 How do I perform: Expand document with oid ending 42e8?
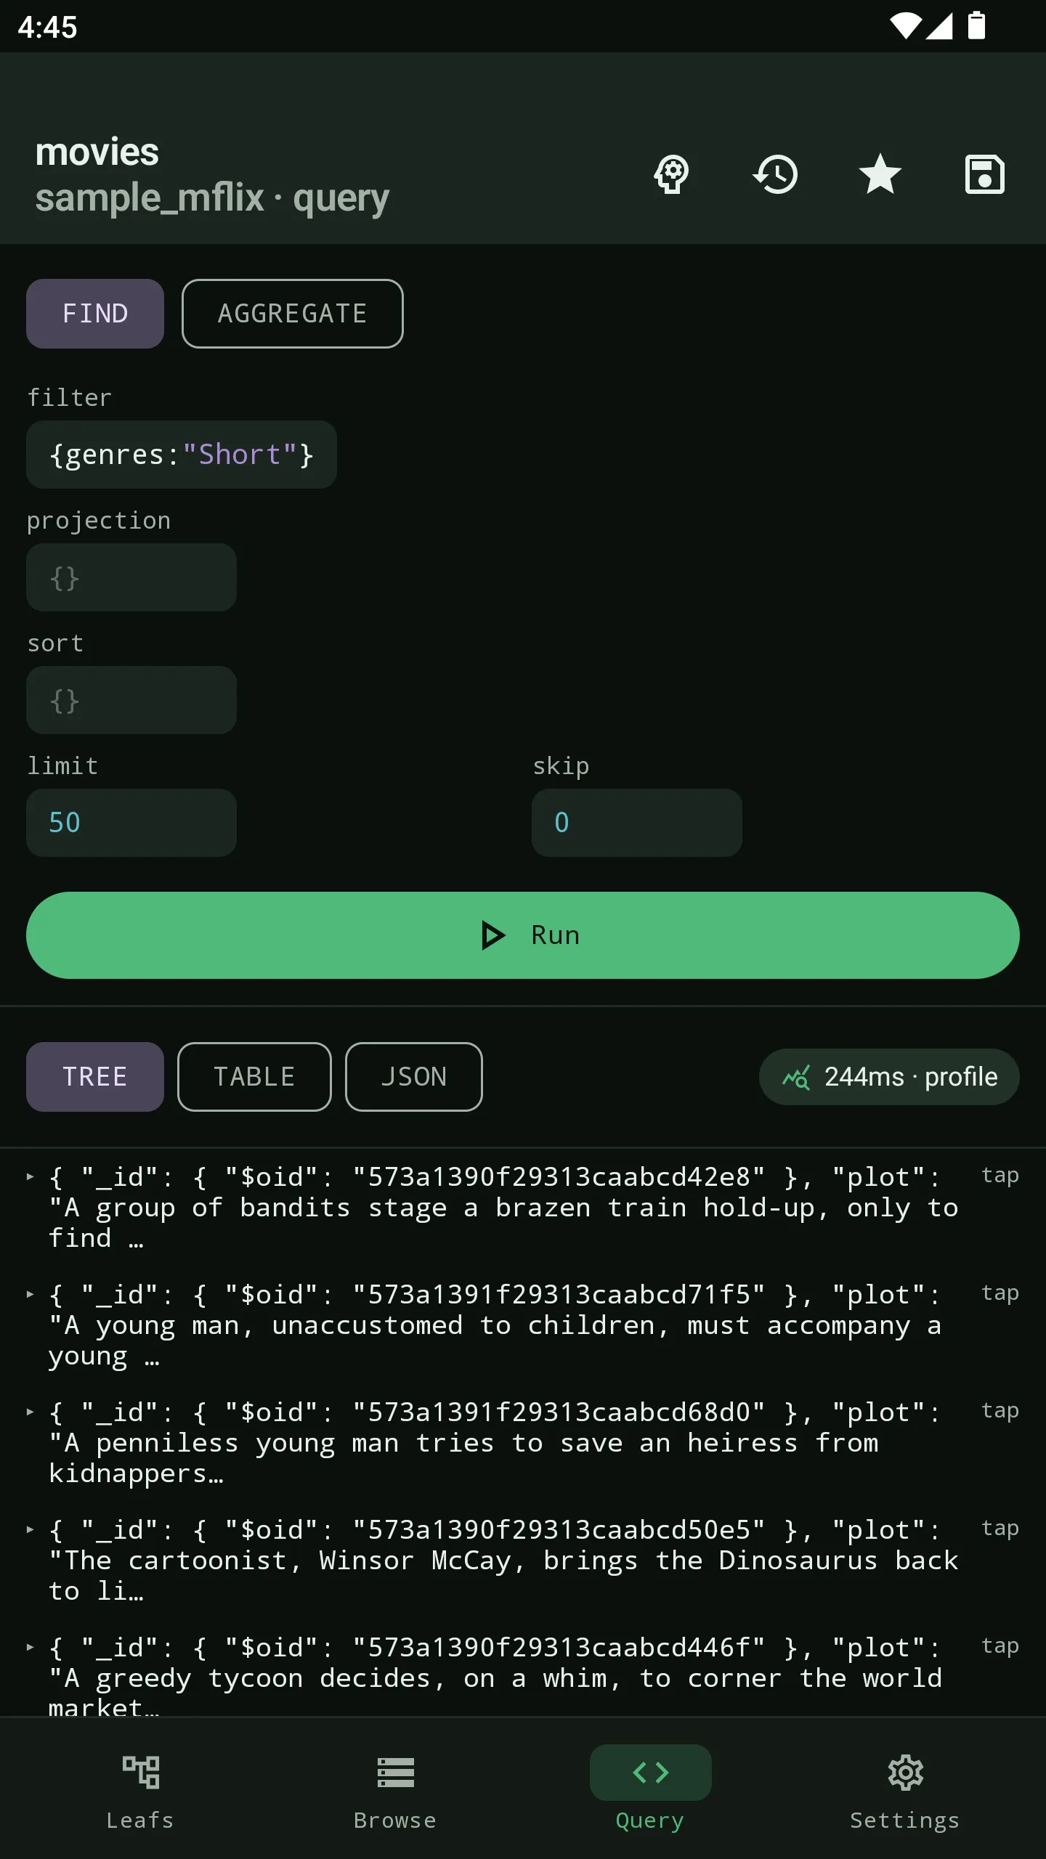pos(30,1176)
